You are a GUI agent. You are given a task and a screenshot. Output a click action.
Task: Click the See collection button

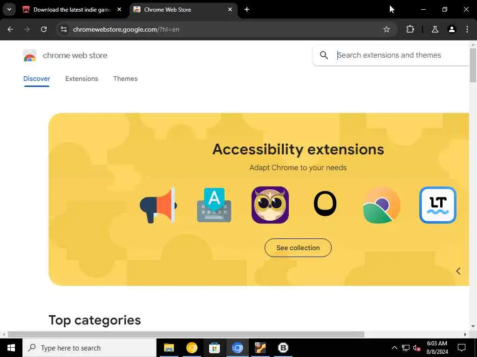click(x=298, y=248)
